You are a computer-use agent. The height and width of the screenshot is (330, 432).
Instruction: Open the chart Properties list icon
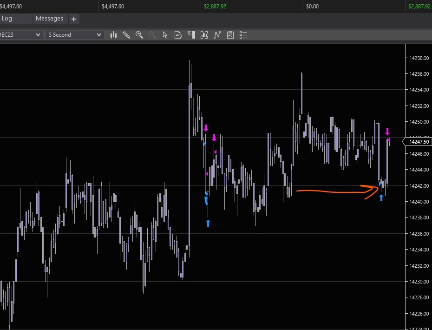click(x=243, y=35)
